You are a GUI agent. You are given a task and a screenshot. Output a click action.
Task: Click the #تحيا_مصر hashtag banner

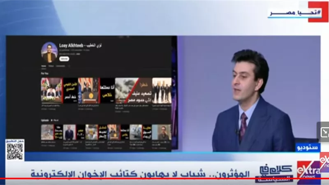tap(296, 13)
